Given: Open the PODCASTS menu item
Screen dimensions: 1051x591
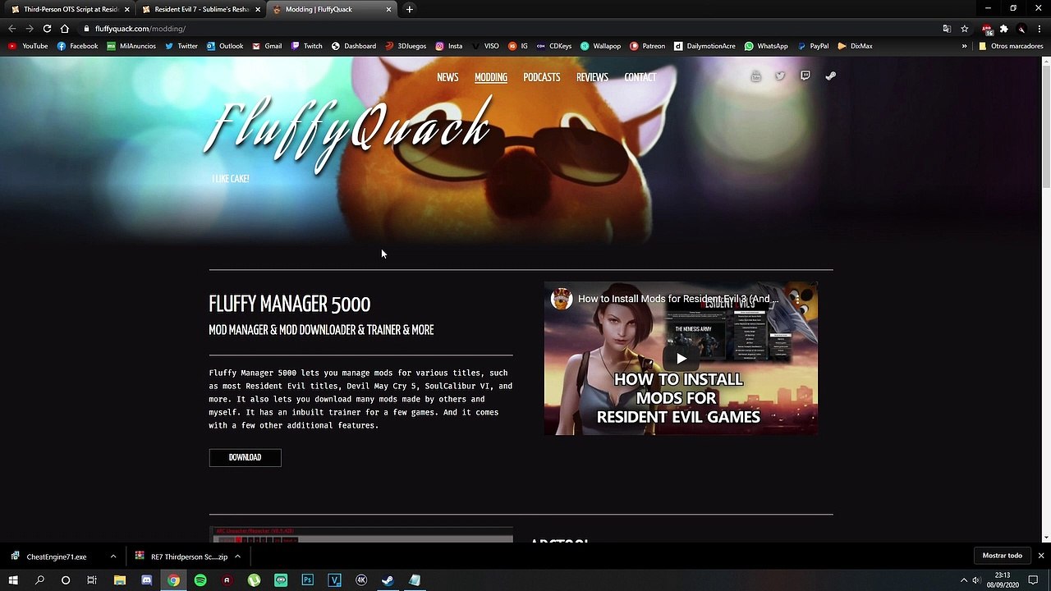Looking at the screenshot, I should 542,77.
